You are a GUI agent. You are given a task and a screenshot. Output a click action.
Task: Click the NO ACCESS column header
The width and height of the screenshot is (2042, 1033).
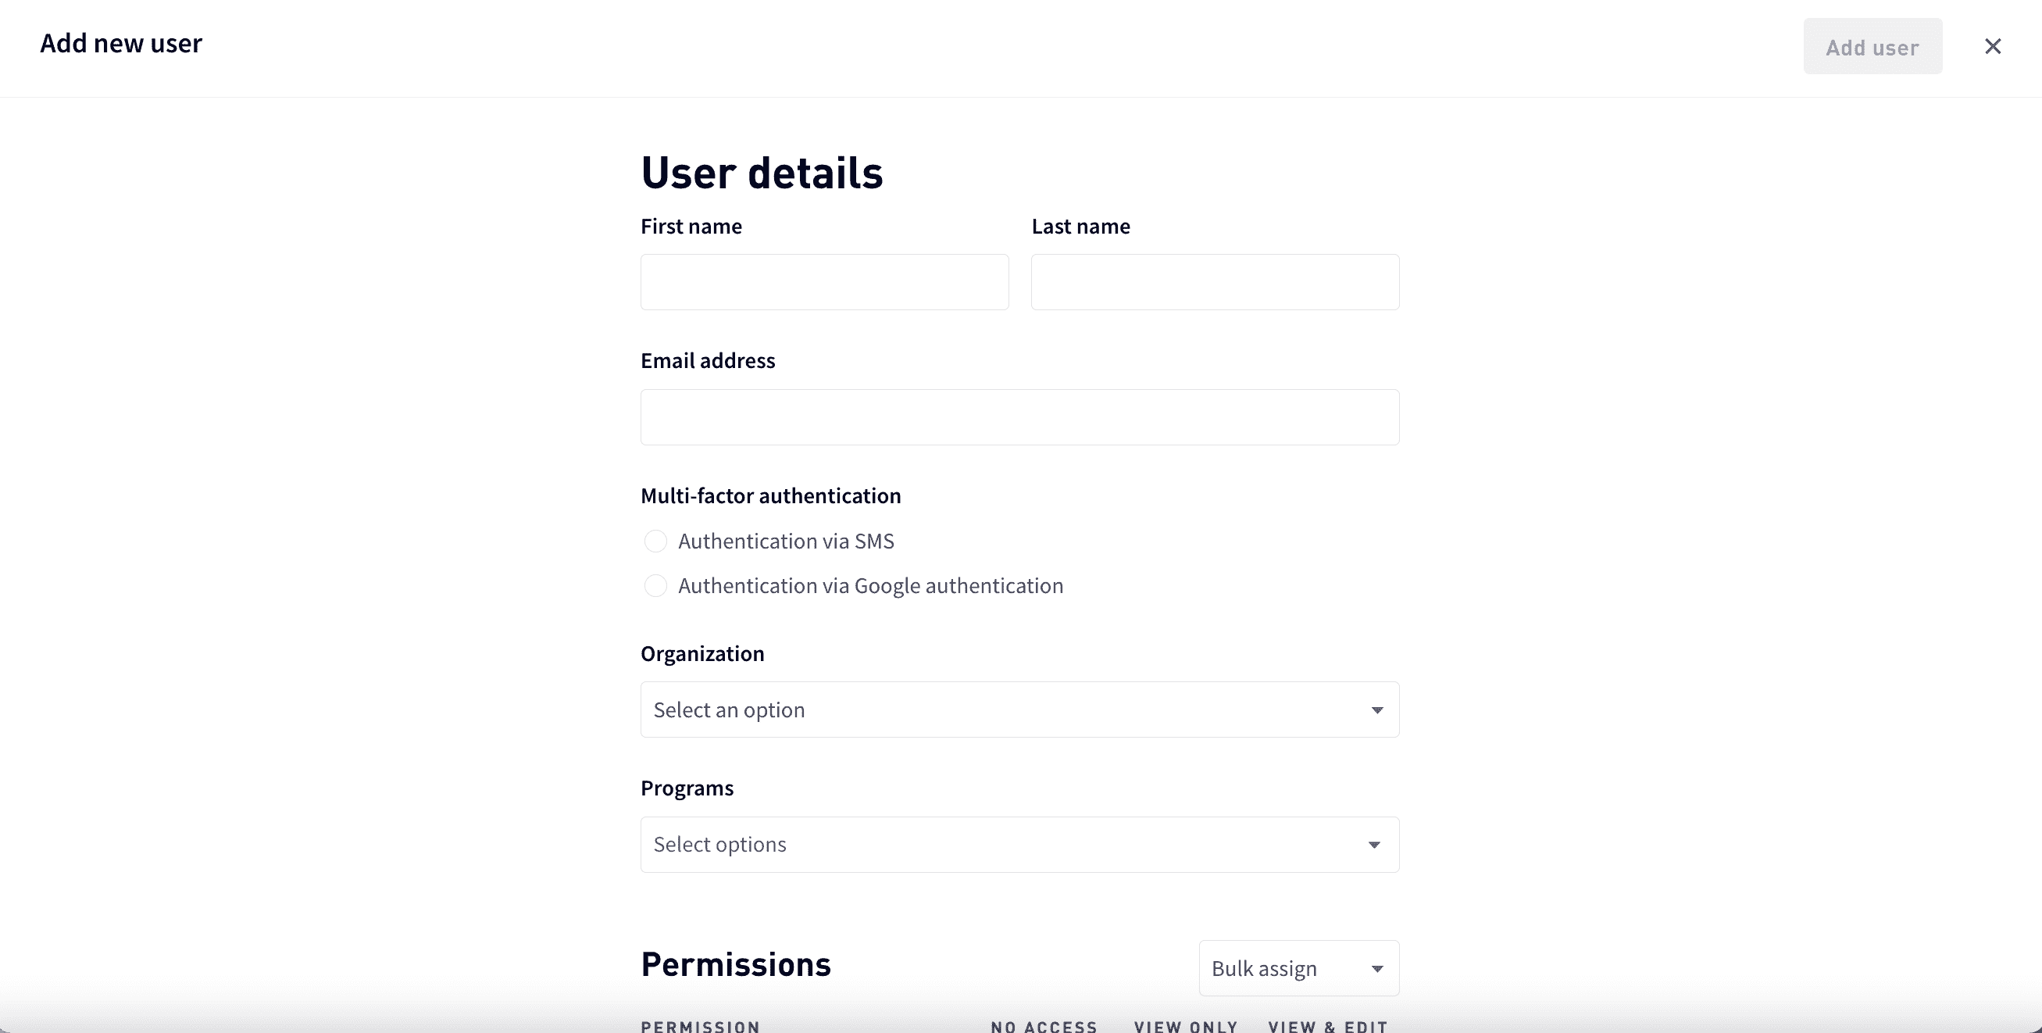click(x=1042, y=1025)
